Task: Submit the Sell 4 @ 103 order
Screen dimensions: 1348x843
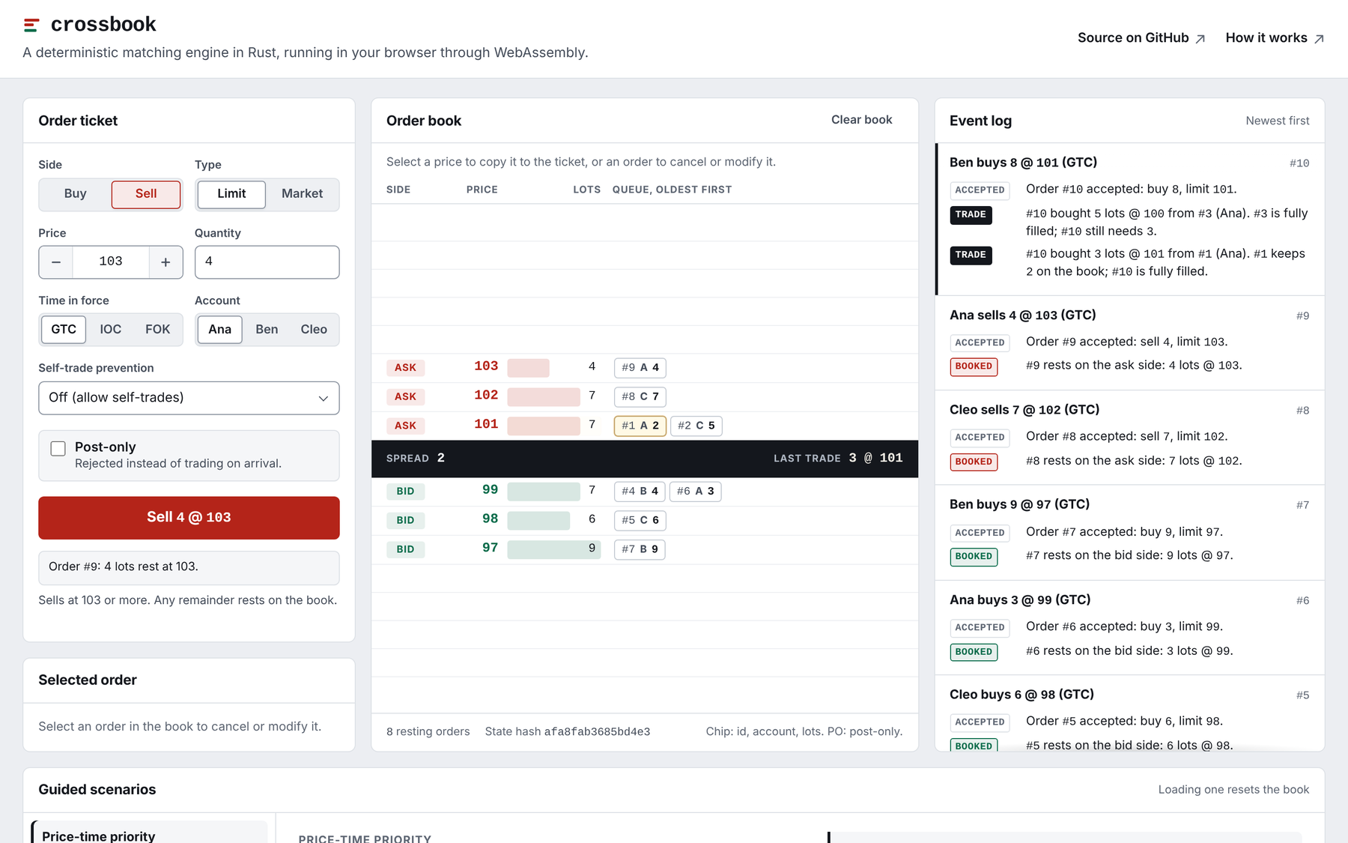Action: (189, 518)
